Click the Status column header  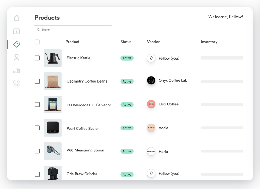[x=126, y=42]
